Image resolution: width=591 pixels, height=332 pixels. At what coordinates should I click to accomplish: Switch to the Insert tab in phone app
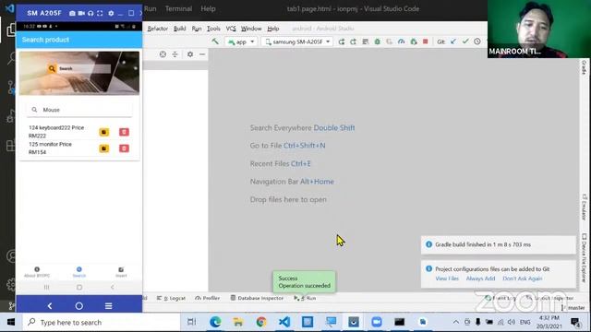click(121, 272)
